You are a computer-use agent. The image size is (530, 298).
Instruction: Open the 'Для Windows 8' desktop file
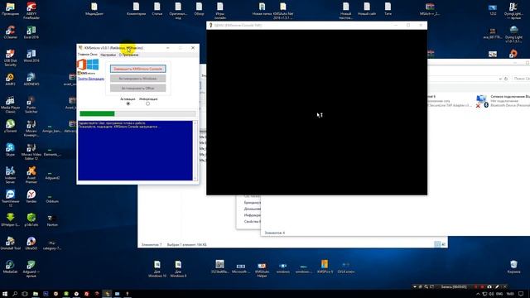pyautogui.click(x=178, y=268)
